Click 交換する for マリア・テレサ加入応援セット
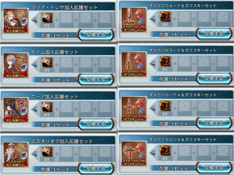The image size is (234, 175). (x=96, y=35)
